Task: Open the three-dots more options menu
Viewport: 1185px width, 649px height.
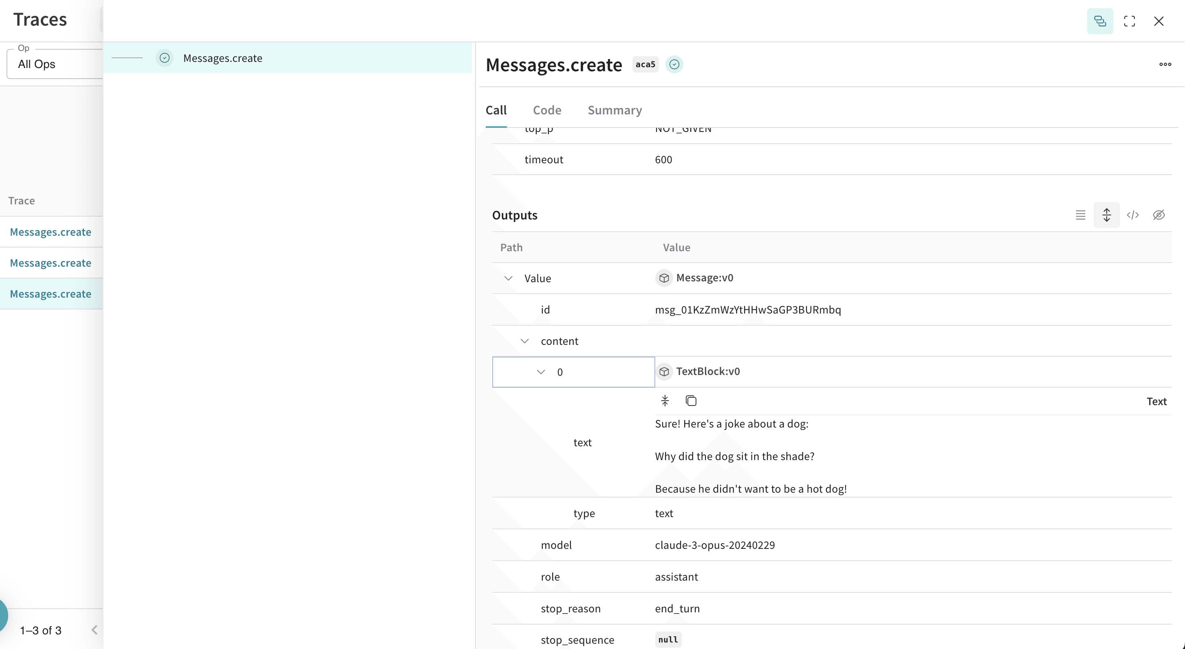Action: click(1165, 64)
